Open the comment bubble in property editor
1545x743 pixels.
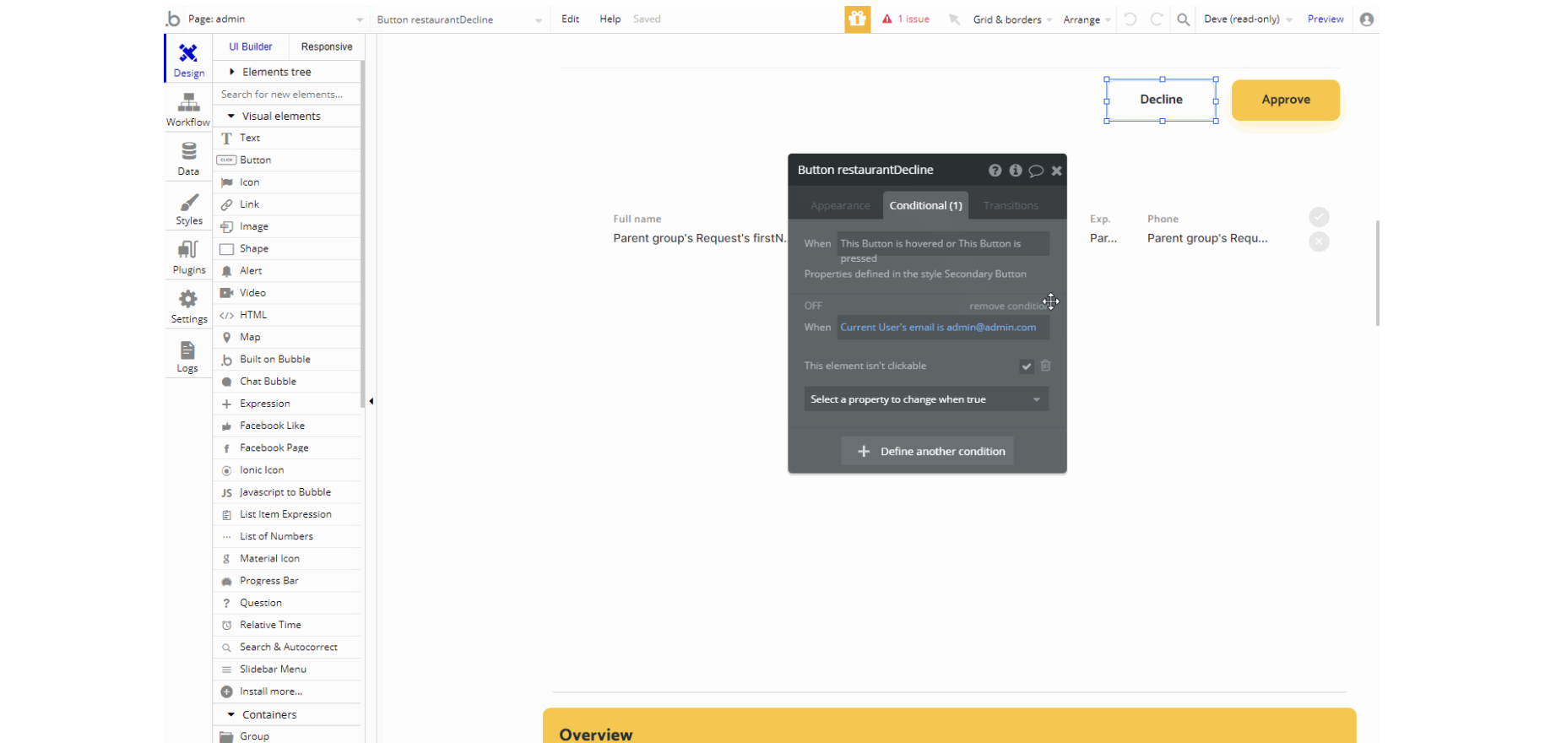(x=1036, y=171)
